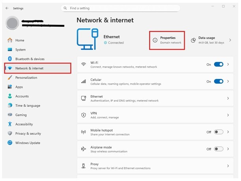Expand the Ethernet settings row chevron
Image resolution: width=241 pixels, height=181 pixels.
(228, 98)
